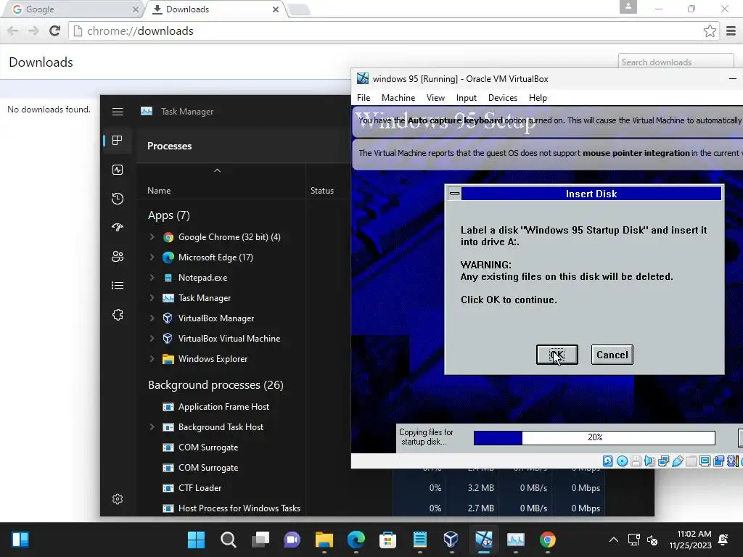743x557 pixels.
Task: Open Windows Start button on taskbar
Action: [196, 540]
